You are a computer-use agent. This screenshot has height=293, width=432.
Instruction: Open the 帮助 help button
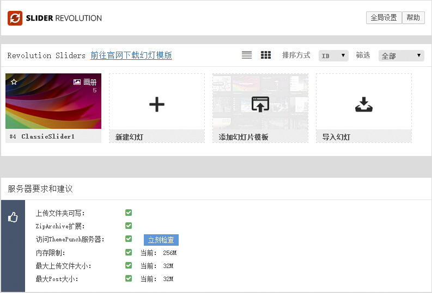click(413, 17)
